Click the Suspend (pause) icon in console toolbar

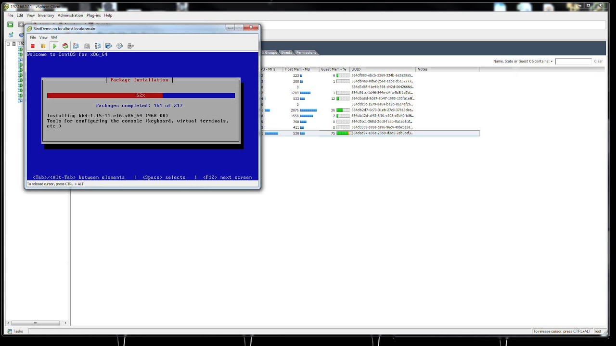tap(43, 46)
